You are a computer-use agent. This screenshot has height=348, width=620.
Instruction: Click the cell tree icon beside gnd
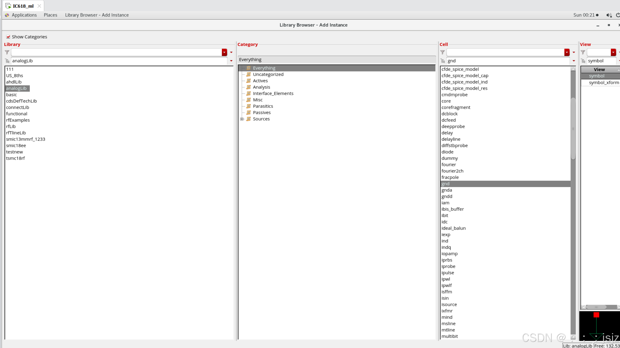[442, 61]
